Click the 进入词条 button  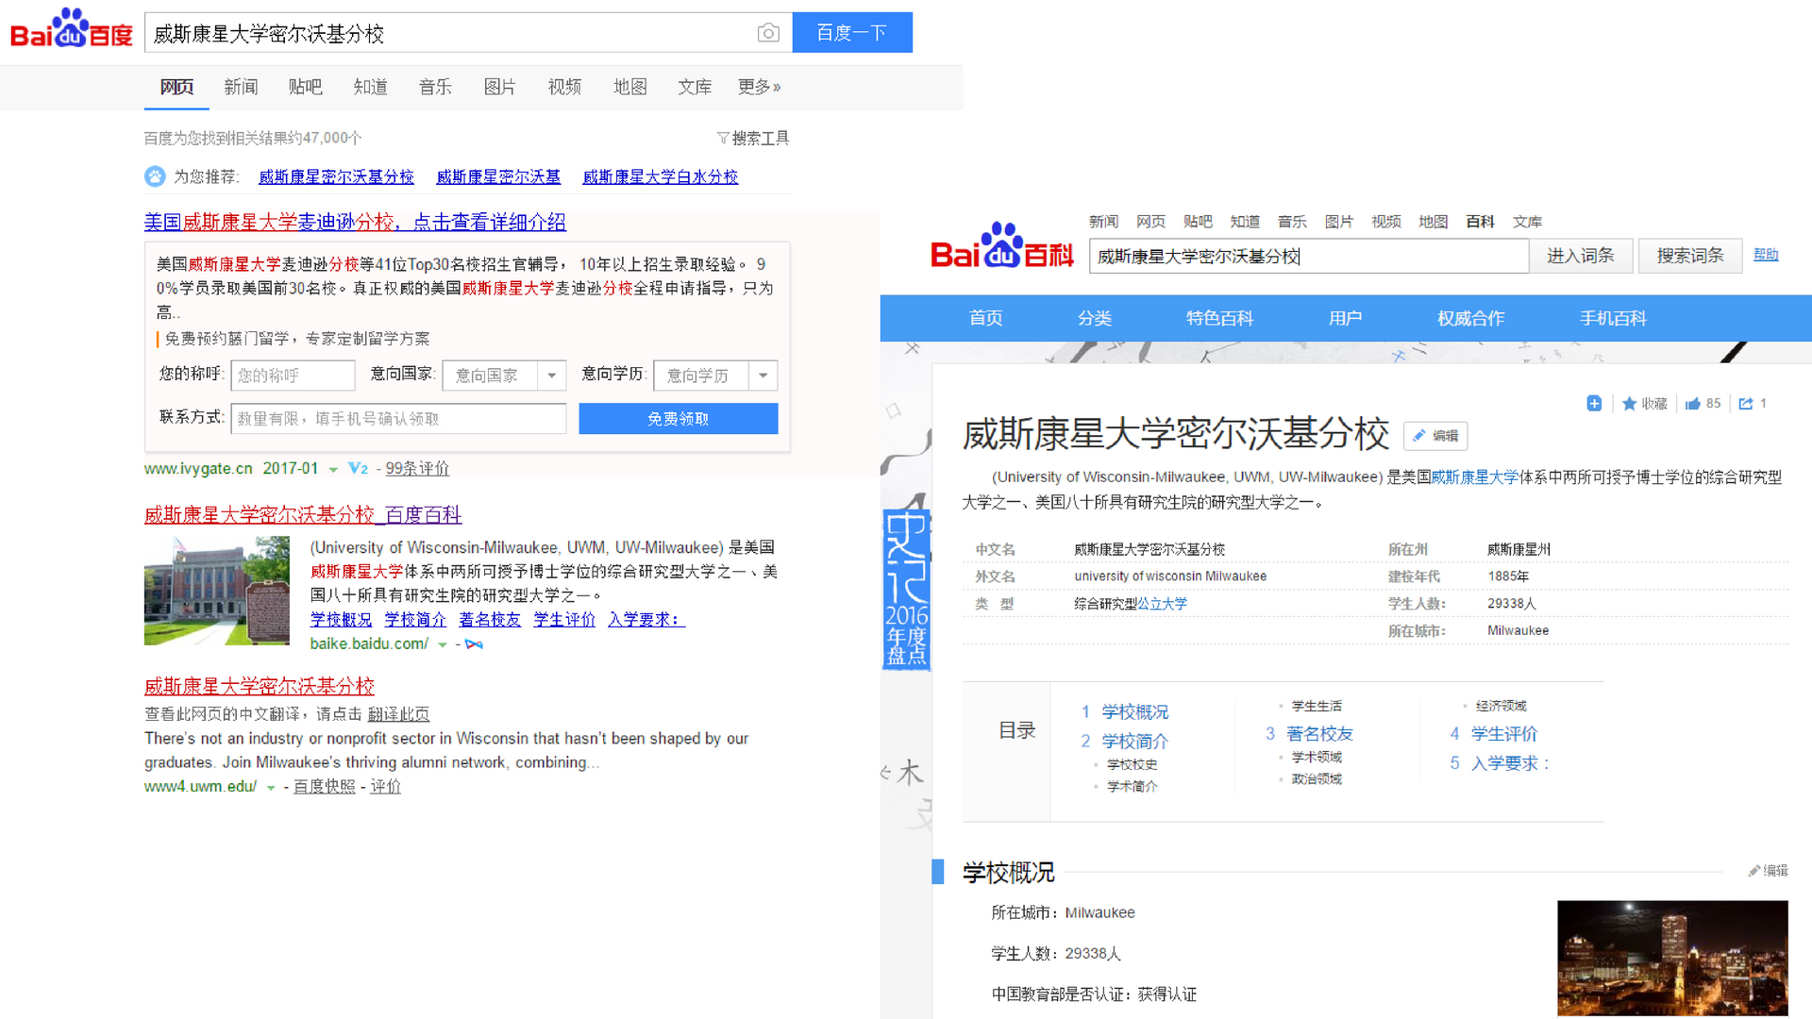1581,256
